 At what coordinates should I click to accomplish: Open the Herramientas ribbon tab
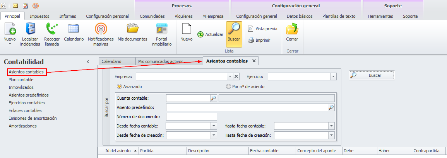point(380,16)
